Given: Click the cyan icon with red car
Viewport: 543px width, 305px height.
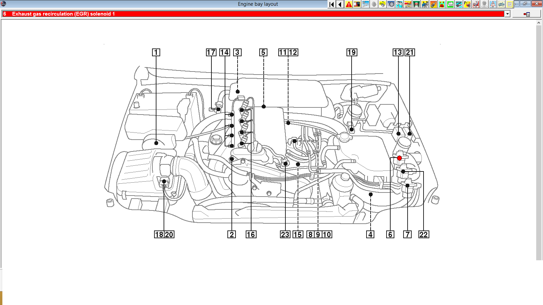Looking at the screenshot, I should pyautogui.click(x=442, y=4).
